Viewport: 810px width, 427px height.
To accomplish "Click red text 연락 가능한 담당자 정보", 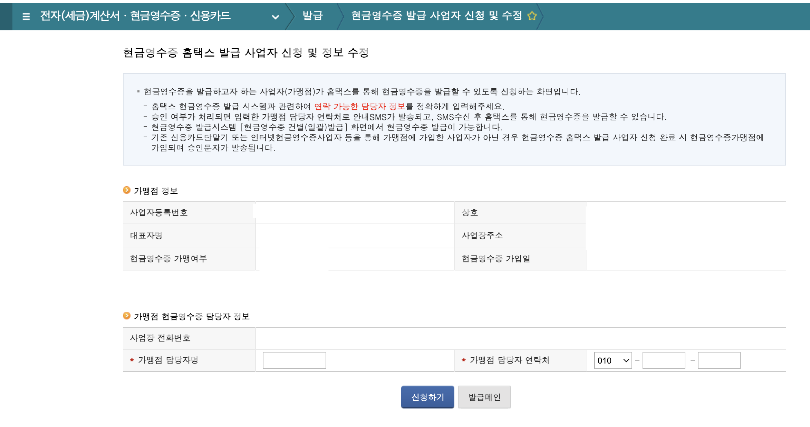I will click(x=359, y=107).
